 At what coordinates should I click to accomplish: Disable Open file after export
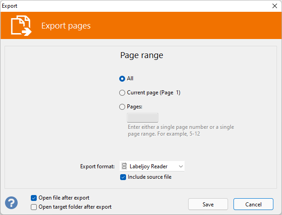(x=34, y=198)
